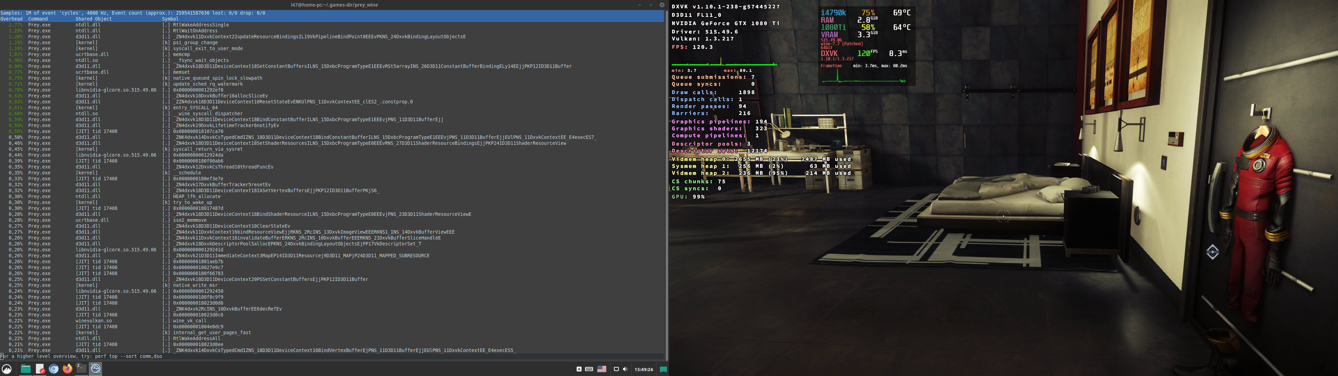Switch to the terminal taskbar icon
The height and width of the screenshot is (376, 1338).
[x=81, y=369]
